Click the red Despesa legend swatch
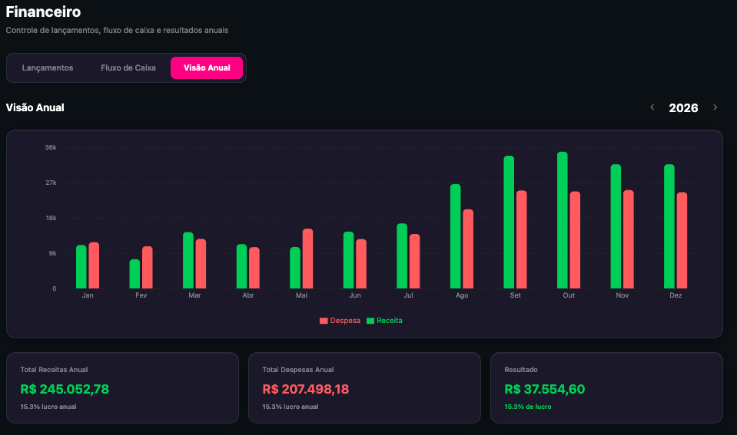The width and height of the screenshot is (737, 435). point(324,321)
